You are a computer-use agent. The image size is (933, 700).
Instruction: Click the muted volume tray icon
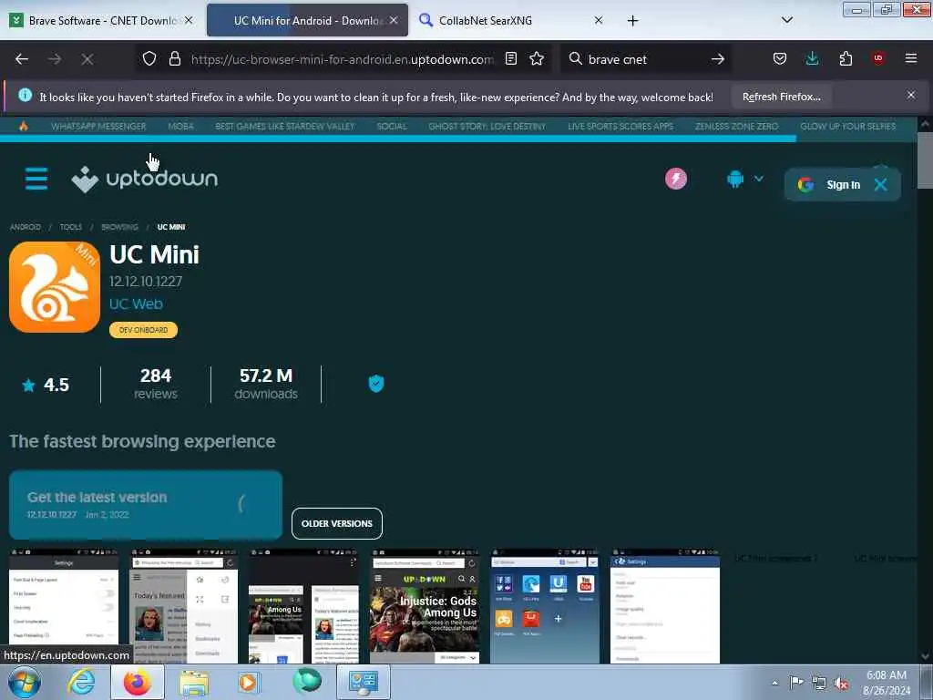pyautogui.click(x=841, y=683)
